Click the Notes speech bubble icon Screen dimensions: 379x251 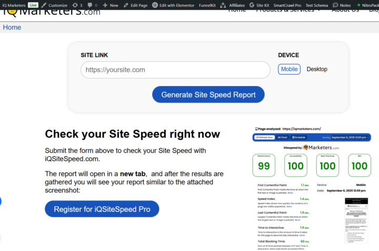pos(335,5)
